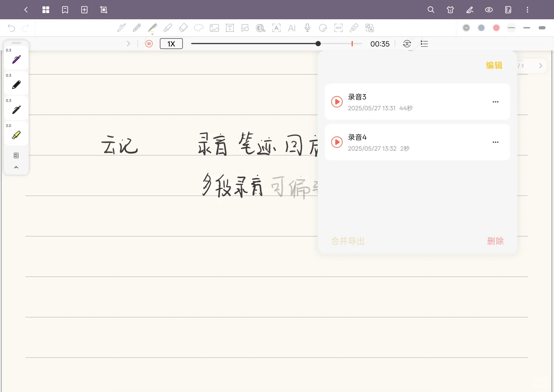554x392 pixels.
Task: Click the handwriting pen icon in top bar
Action: (470, 10)
